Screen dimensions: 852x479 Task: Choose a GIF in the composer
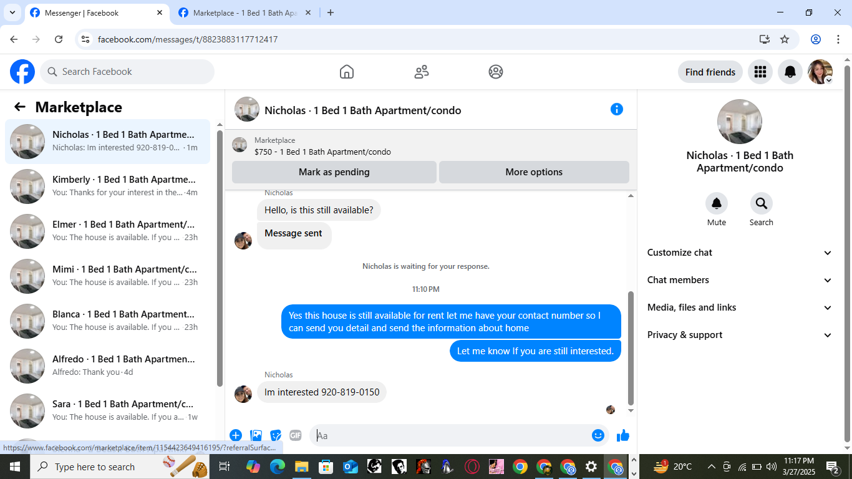point(296,435)
